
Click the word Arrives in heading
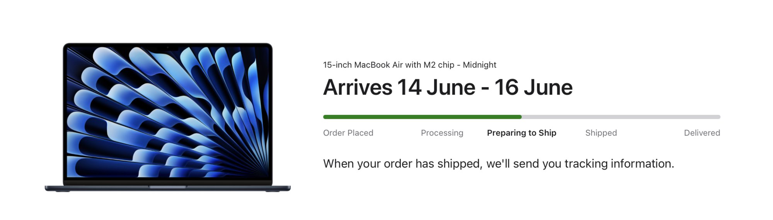pyautogui.click(x=358, y=87)
